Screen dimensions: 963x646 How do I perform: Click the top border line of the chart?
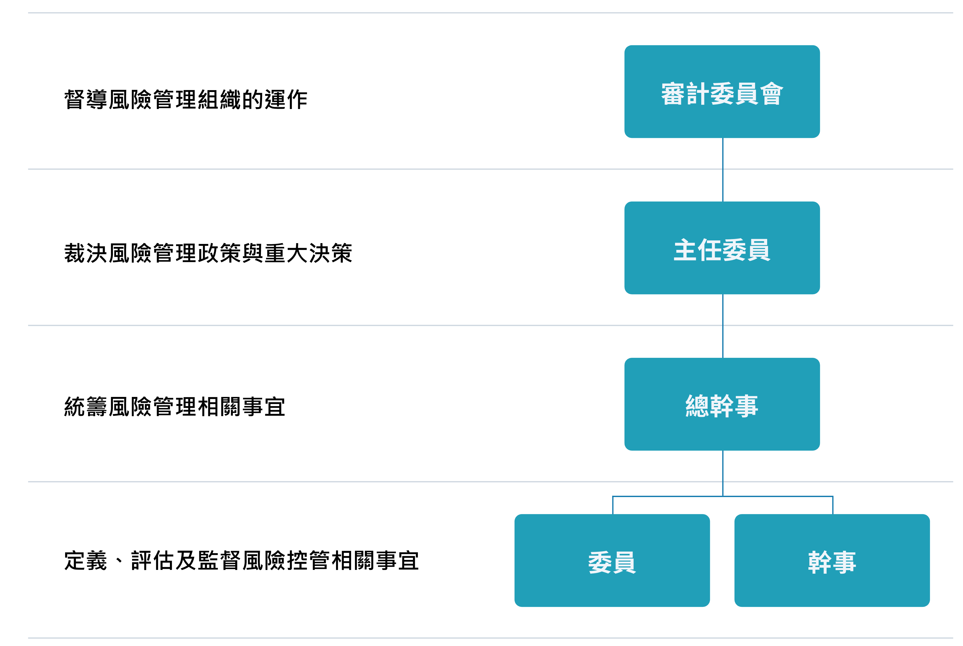(x=490, y=13)
